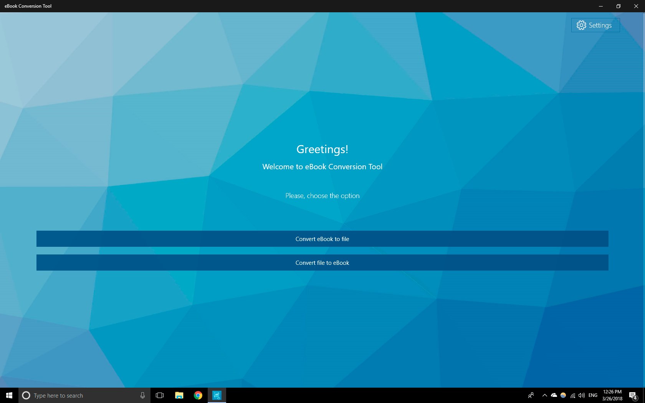Click the eBook Conversion Tool taskbar icon

coord(217,395)
